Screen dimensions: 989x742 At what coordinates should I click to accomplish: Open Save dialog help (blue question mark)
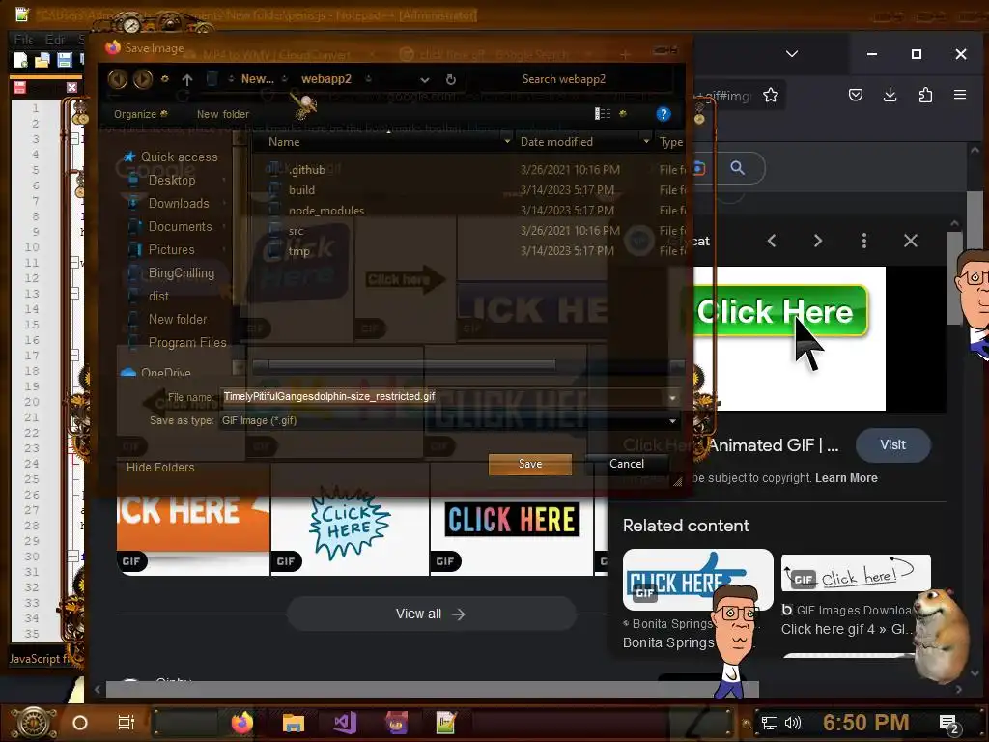[663, 114]
